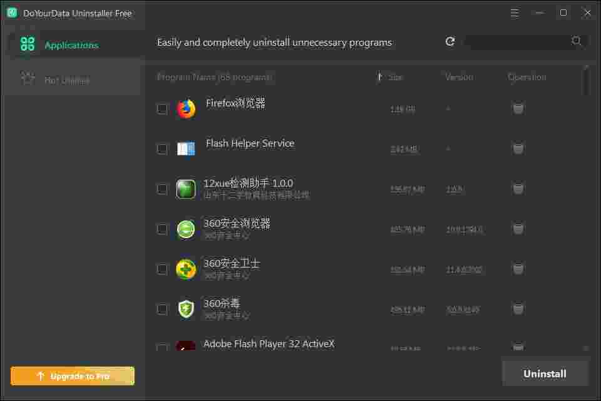The height and width of the screenshot is (401, 601).
Task: Refresh the programs list
Action: pyautogui.click(x=449, y=41)
